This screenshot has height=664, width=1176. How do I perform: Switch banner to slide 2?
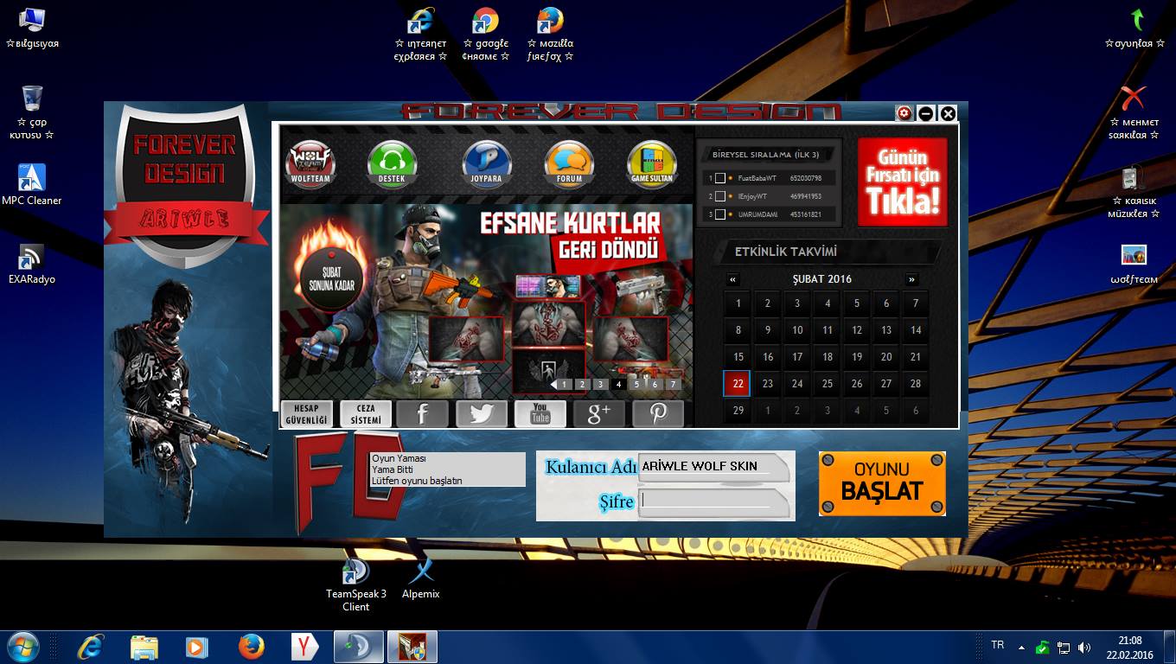[x=582, y=385]
